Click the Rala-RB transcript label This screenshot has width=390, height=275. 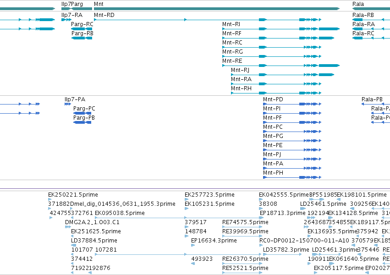click(x=363, y=15)
